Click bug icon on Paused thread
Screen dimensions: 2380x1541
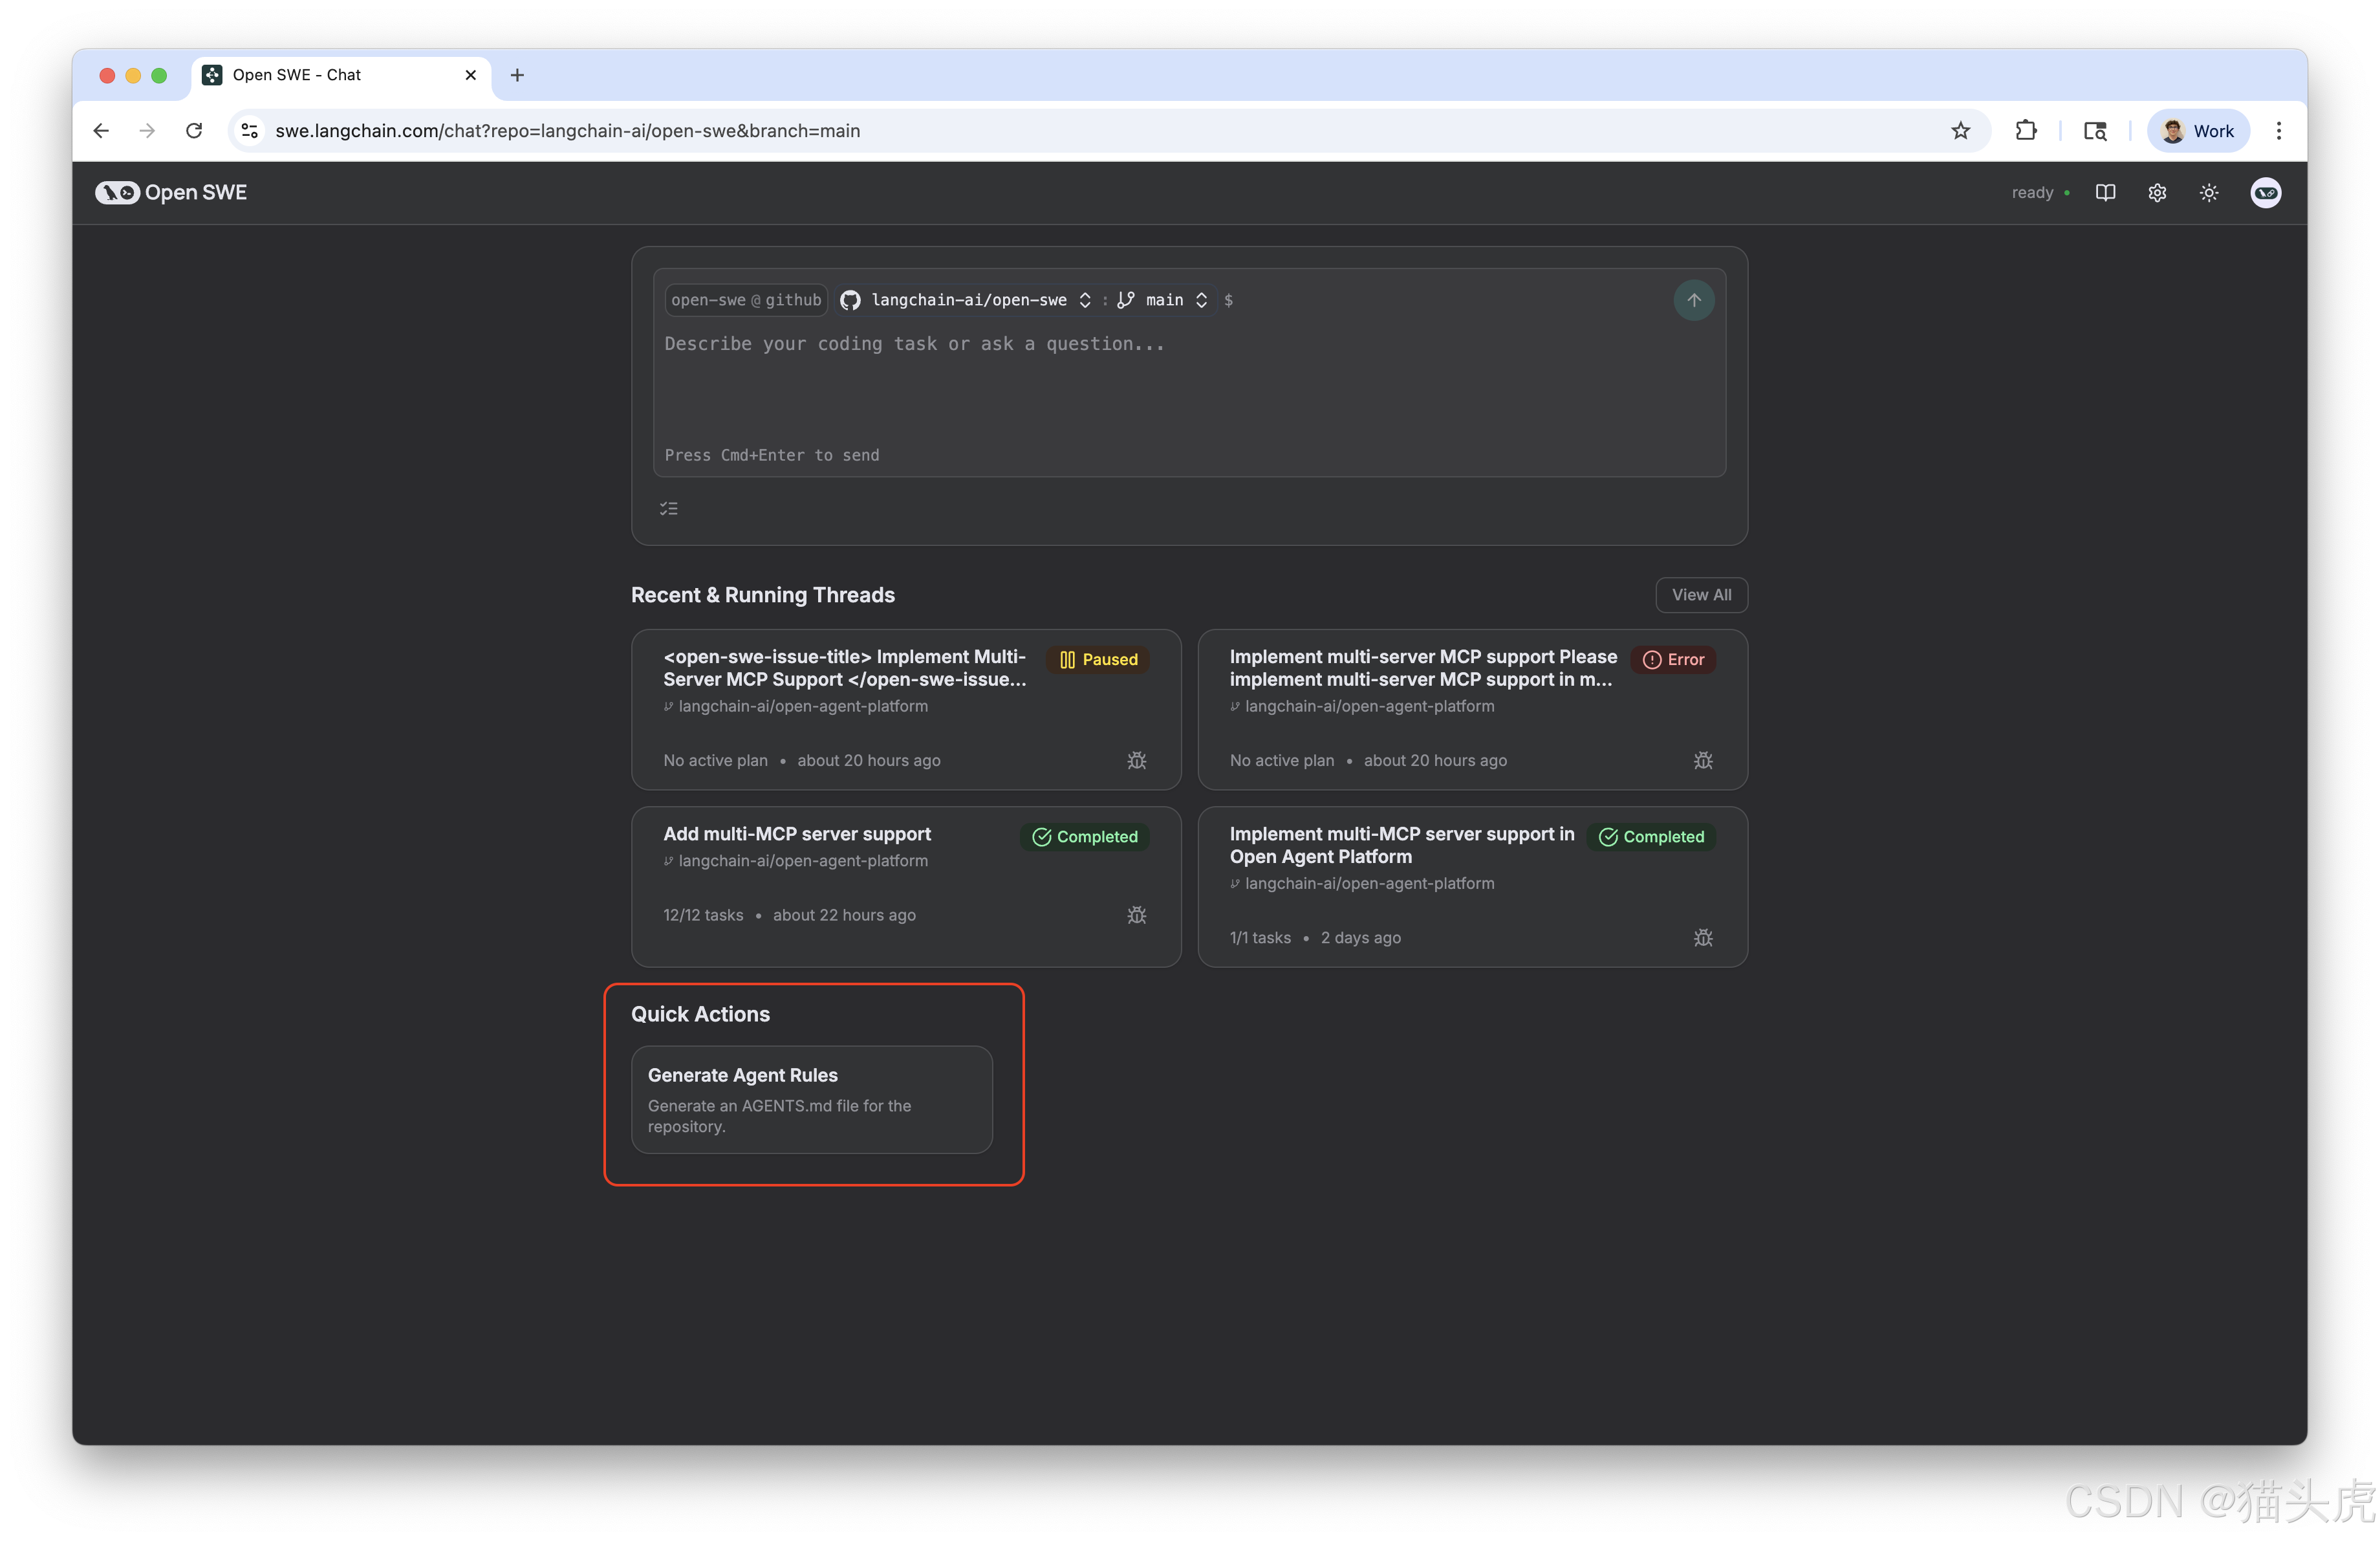point(1136,760)
